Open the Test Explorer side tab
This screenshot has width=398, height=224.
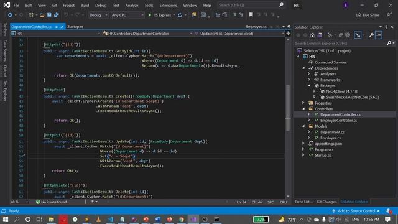(x=5, y=91)
